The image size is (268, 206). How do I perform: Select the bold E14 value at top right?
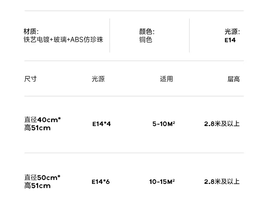(x=230, y=40)
